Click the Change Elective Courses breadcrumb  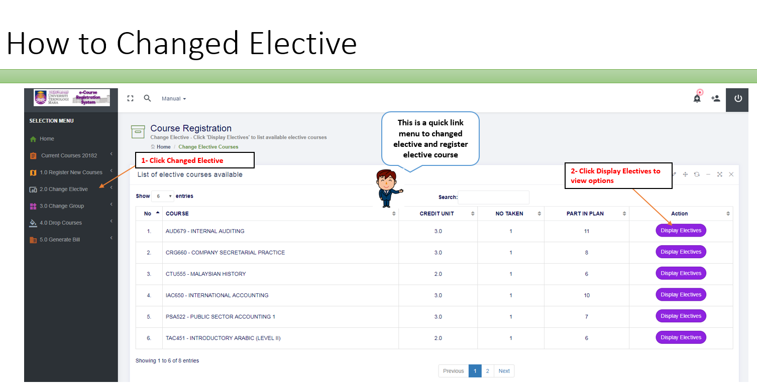point(208,147)
